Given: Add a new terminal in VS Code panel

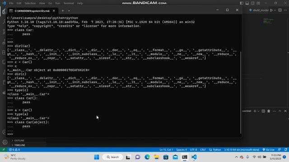Looking at the screenshot, I should coord(255,111).
